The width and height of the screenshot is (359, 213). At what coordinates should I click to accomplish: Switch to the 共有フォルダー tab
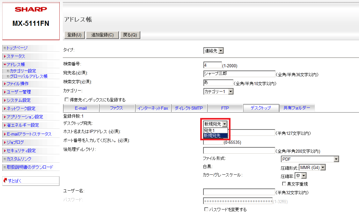[x=297, y=108]
